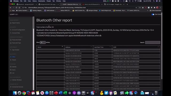Image resolution: width=171 pixels, height=96 pixels.
Task: Open the Passcode Type report
Action: (15, 43)
